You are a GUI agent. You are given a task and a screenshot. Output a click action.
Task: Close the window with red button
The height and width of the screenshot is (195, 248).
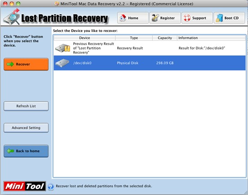(5, 4)
